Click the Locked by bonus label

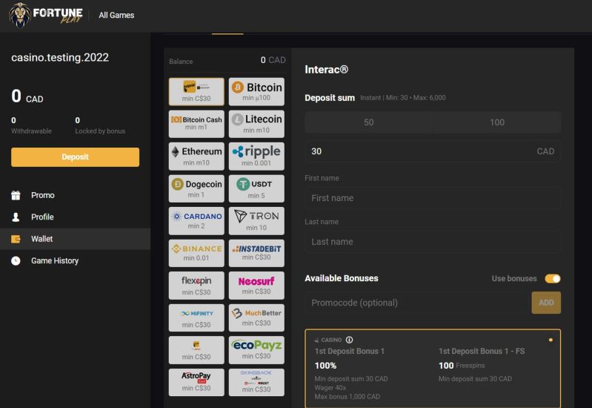(x=100, y=131)
